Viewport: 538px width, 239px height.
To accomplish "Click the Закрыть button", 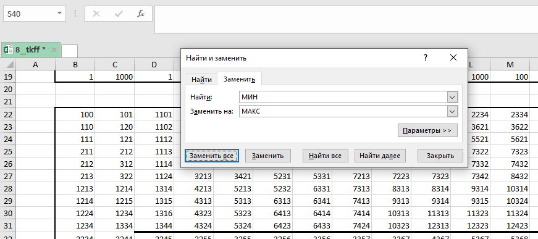I will pyautogui.click(x=440, y=156).
